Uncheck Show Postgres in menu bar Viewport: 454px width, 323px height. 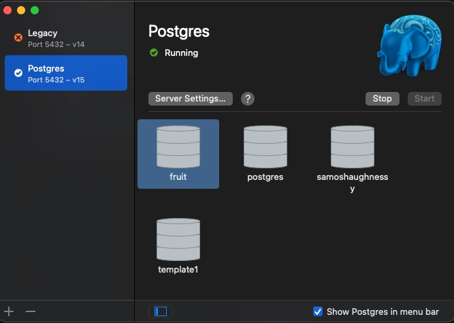[x=318, y=311]
